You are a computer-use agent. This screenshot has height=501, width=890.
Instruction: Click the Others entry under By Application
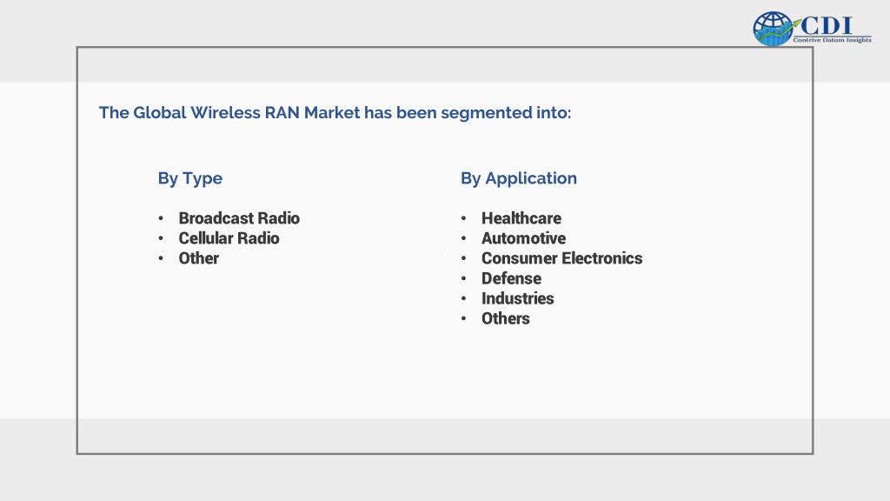click(505, 318)
